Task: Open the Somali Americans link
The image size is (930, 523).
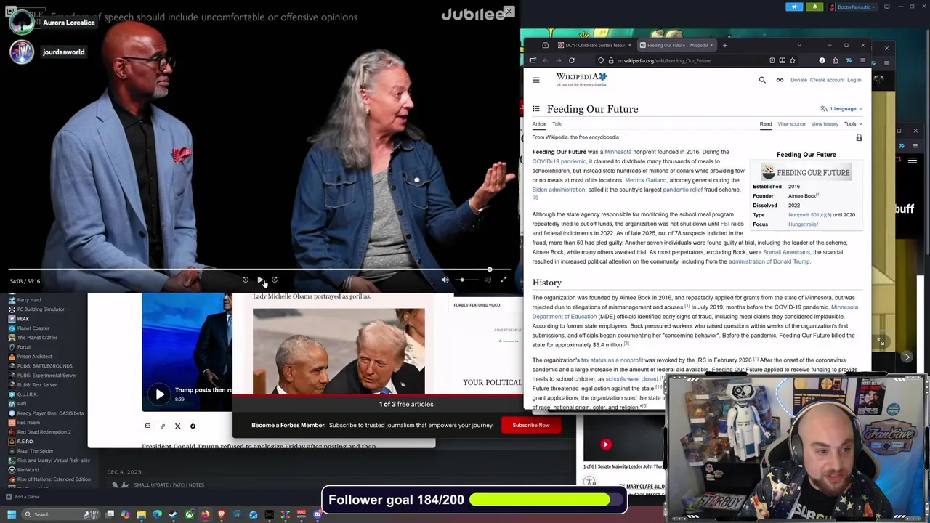Action: point(786,252)
